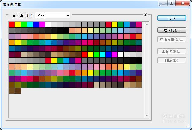Select the last swatch in sixth row, light gray
Screen dimensions: 192x130
tap(139, 54)
